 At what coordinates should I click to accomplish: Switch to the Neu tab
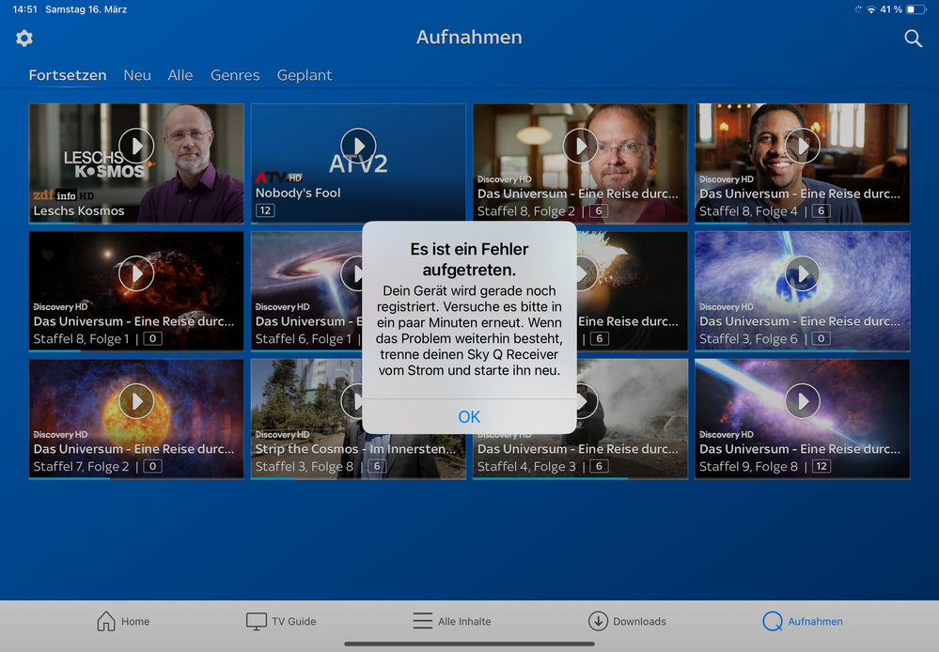click(x=137, y=75)
